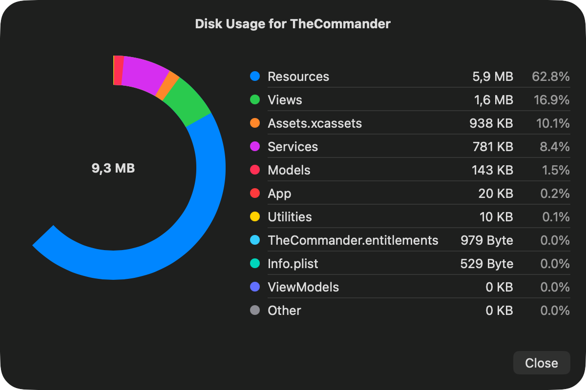Click the blue Resources legend dot

click(255, 77)
